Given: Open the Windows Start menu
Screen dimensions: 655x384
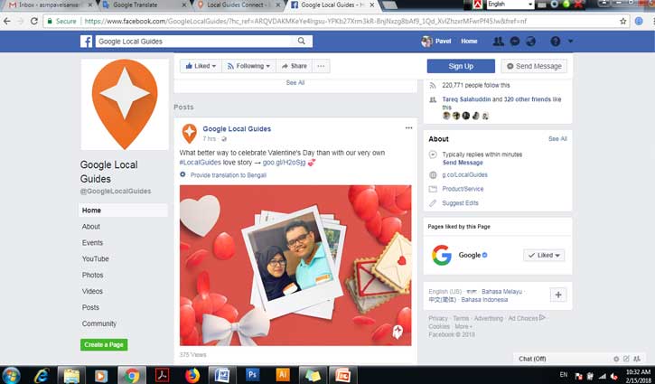Looking at the screenshot, I should [x=11, y=375].
